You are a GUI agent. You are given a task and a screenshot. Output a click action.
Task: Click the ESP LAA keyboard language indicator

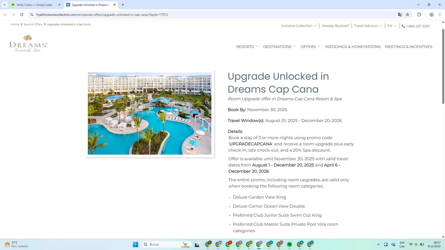(402, 244)
